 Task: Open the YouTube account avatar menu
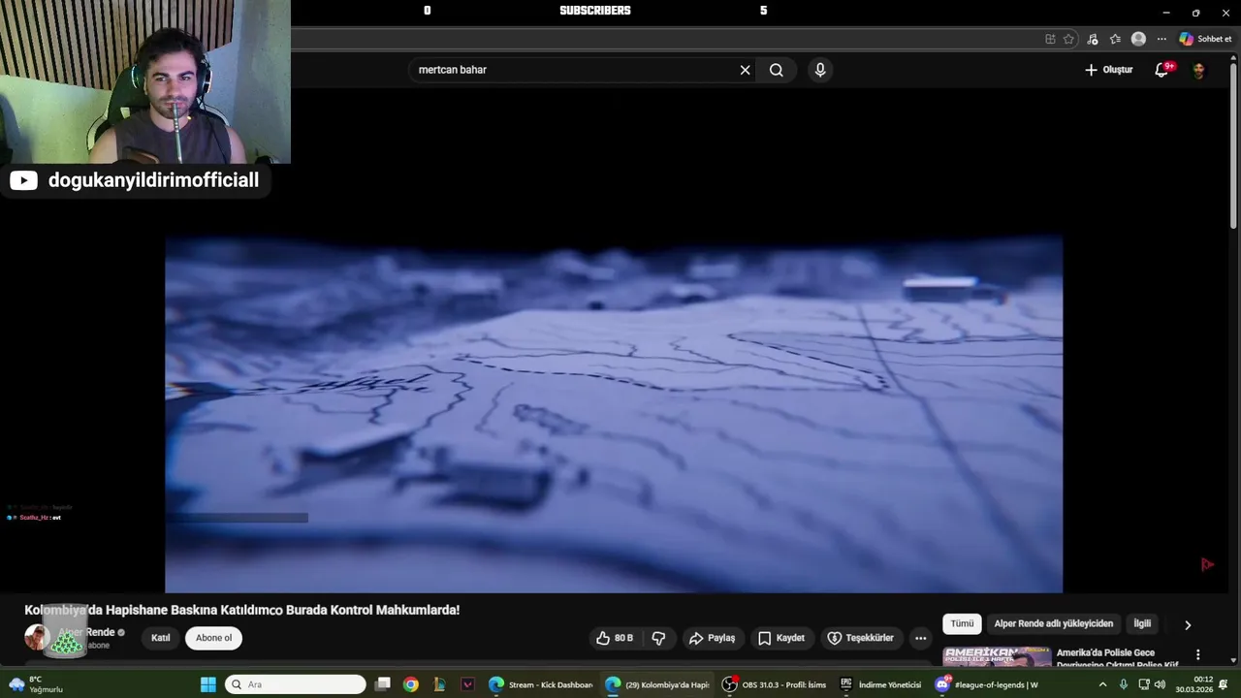(x=1199, y=70)
